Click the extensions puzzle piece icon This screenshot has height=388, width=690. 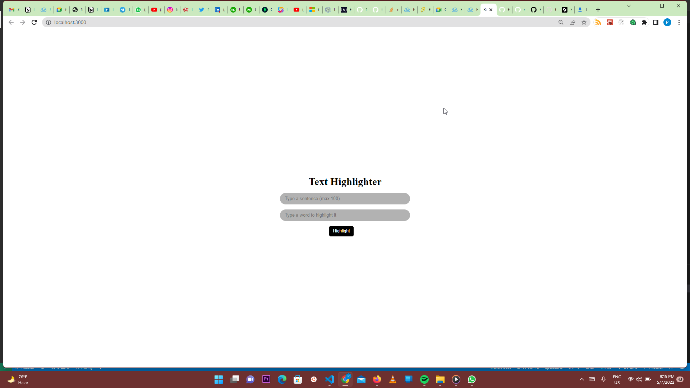[x=644, y=22]
